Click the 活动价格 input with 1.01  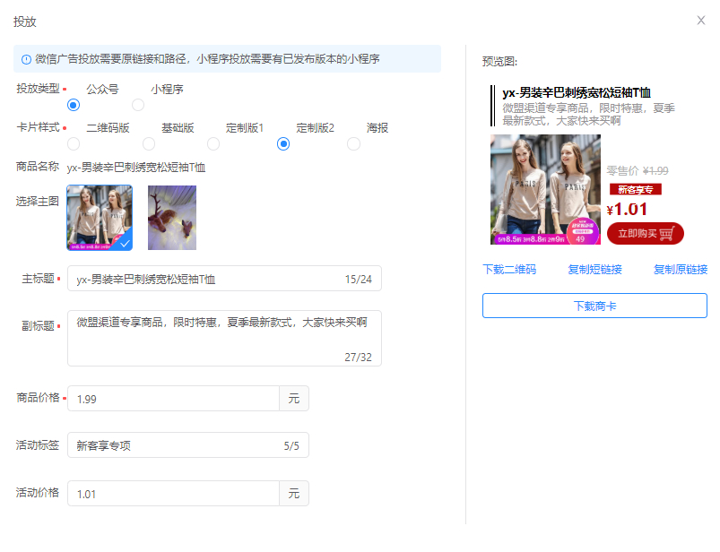point(174,493)
